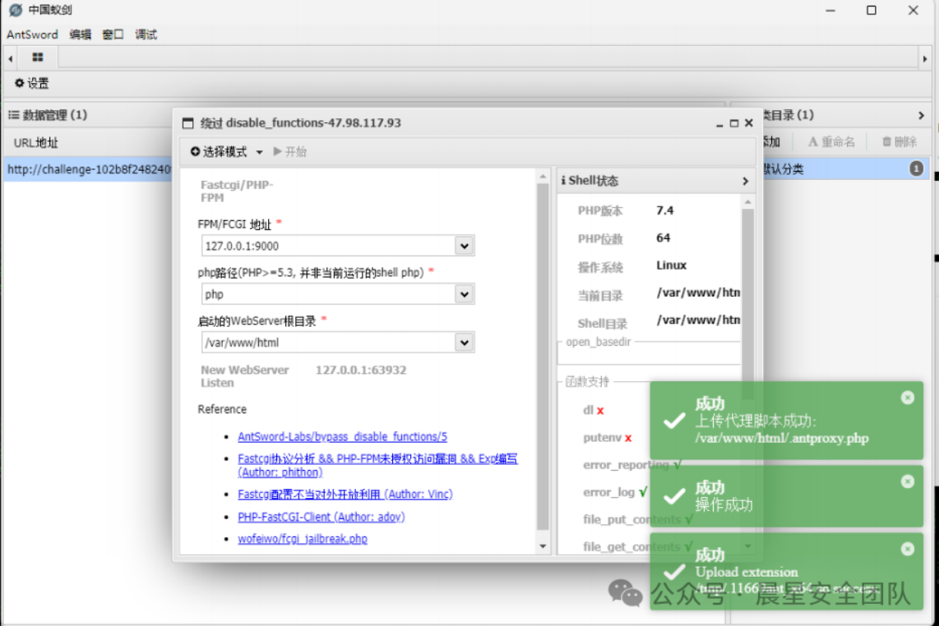Open the 编辑 menu
The height and width of the screenshot is (626, 939).
click(x=81, y=35)
